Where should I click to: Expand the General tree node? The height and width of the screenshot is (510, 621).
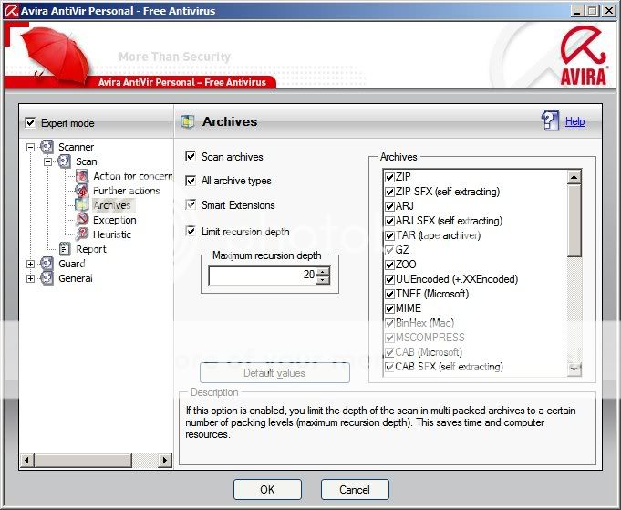click(30, 278)
